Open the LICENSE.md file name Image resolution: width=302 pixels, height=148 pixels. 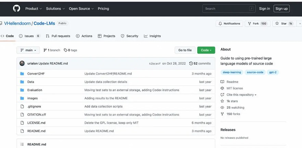[36, 123]
